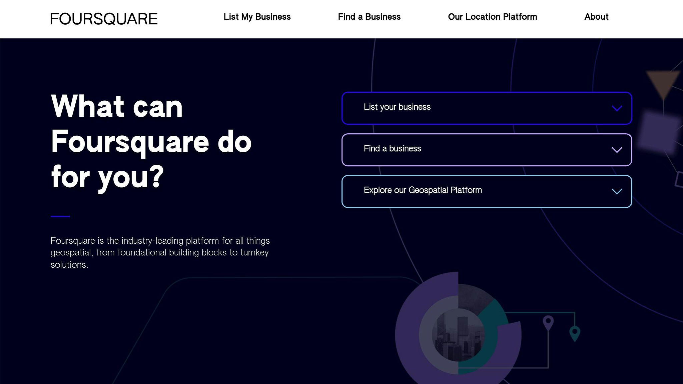Open Our Location Platform menu item
Image resolution: width=683 pixels, height=384 pixels.
tap(492, 17)
